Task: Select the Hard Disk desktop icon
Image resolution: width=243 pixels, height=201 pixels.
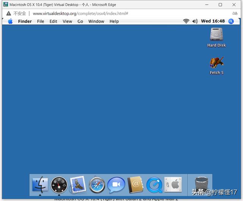Action: coord(216,35)
